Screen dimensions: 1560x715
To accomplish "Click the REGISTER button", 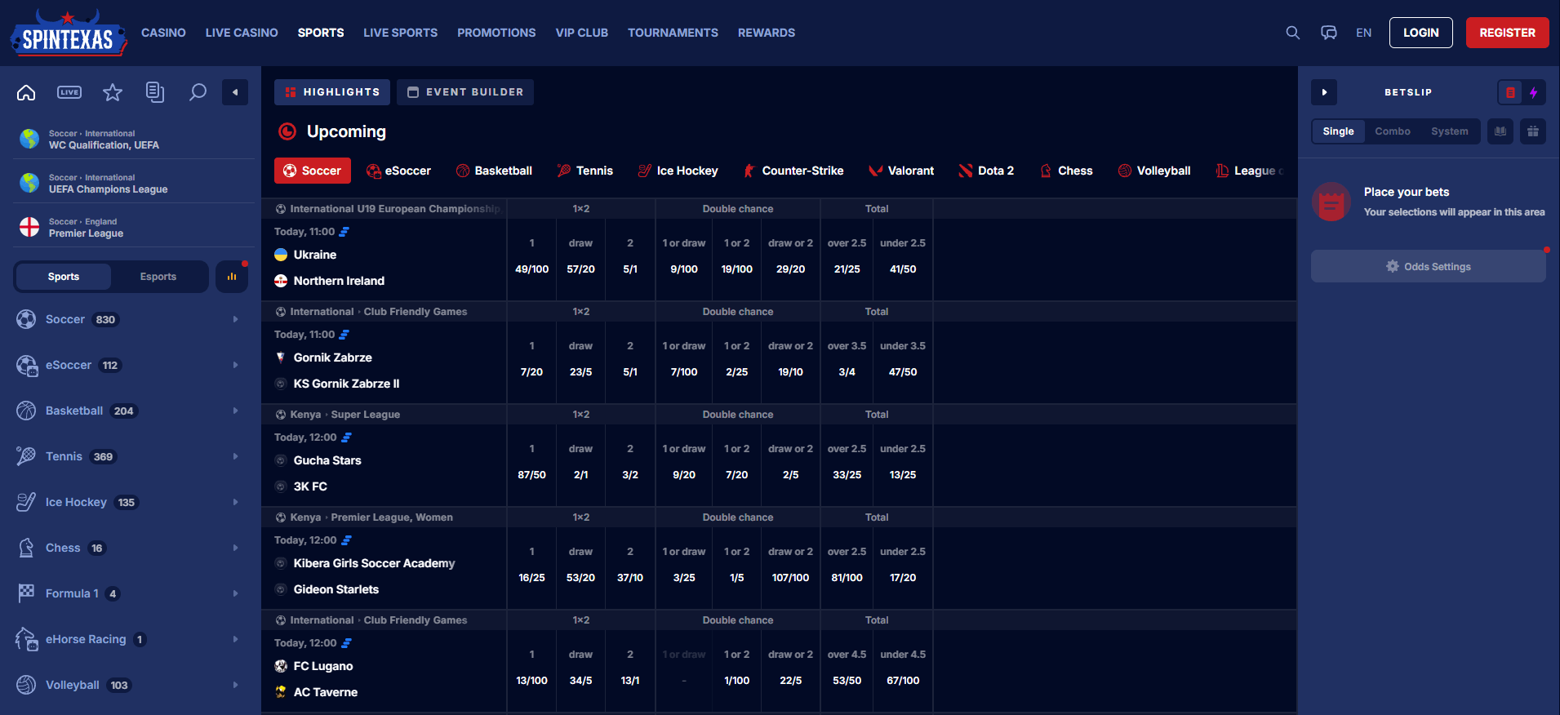I will coord(1507,33).
